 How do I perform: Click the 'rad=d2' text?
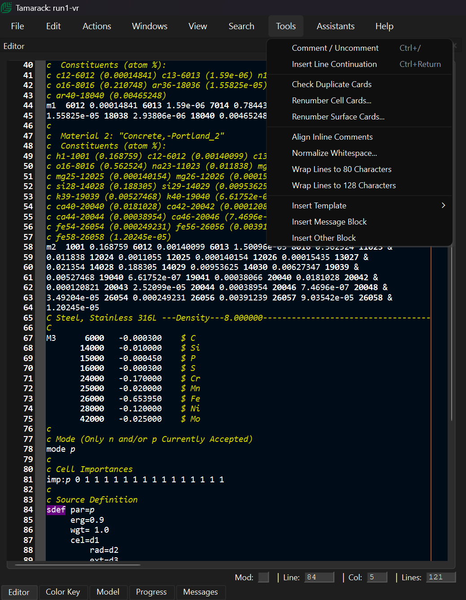[x=104, y=550]
